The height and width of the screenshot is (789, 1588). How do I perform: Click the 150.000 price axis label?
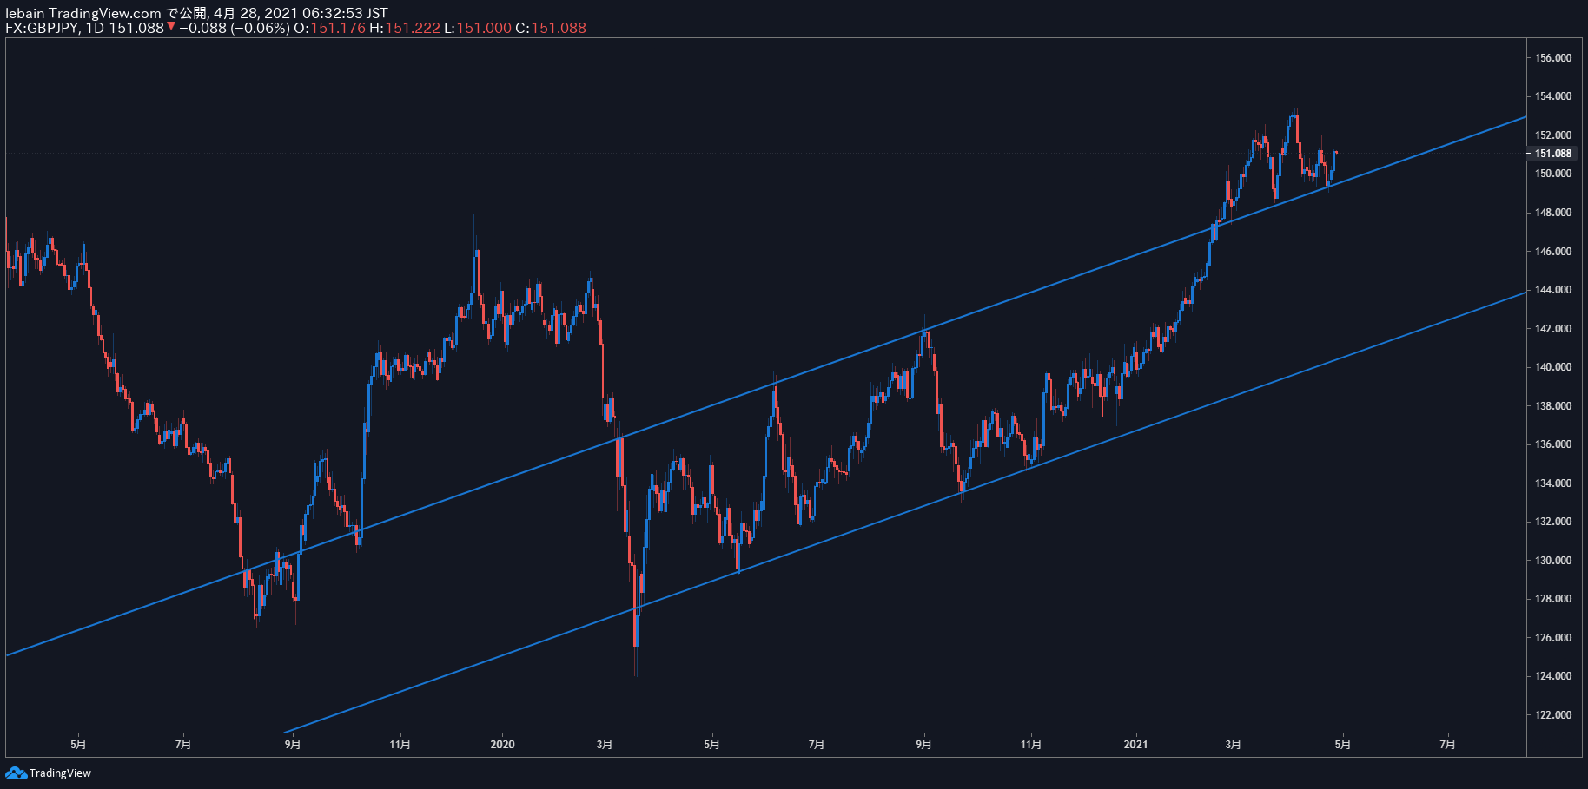pyautogui.click(x=1552, y=174)
